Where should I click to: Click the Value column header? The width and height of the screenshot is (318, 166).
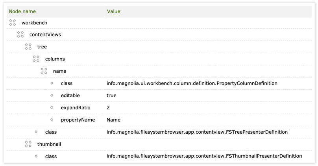click(x=114, y=11)
